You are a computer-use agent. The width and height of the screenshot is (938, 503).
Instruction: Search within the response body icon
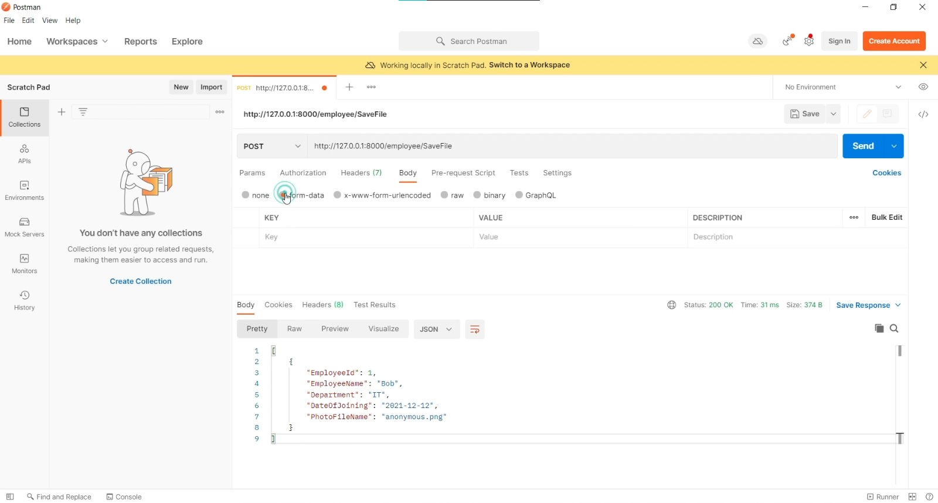click(895, 329)
